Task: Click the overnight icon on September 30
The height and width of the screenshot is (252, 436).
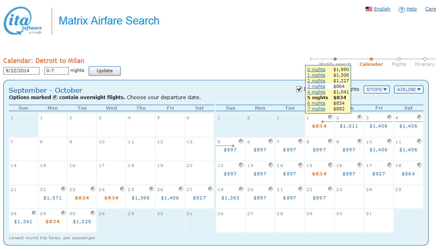Action: 93,213
